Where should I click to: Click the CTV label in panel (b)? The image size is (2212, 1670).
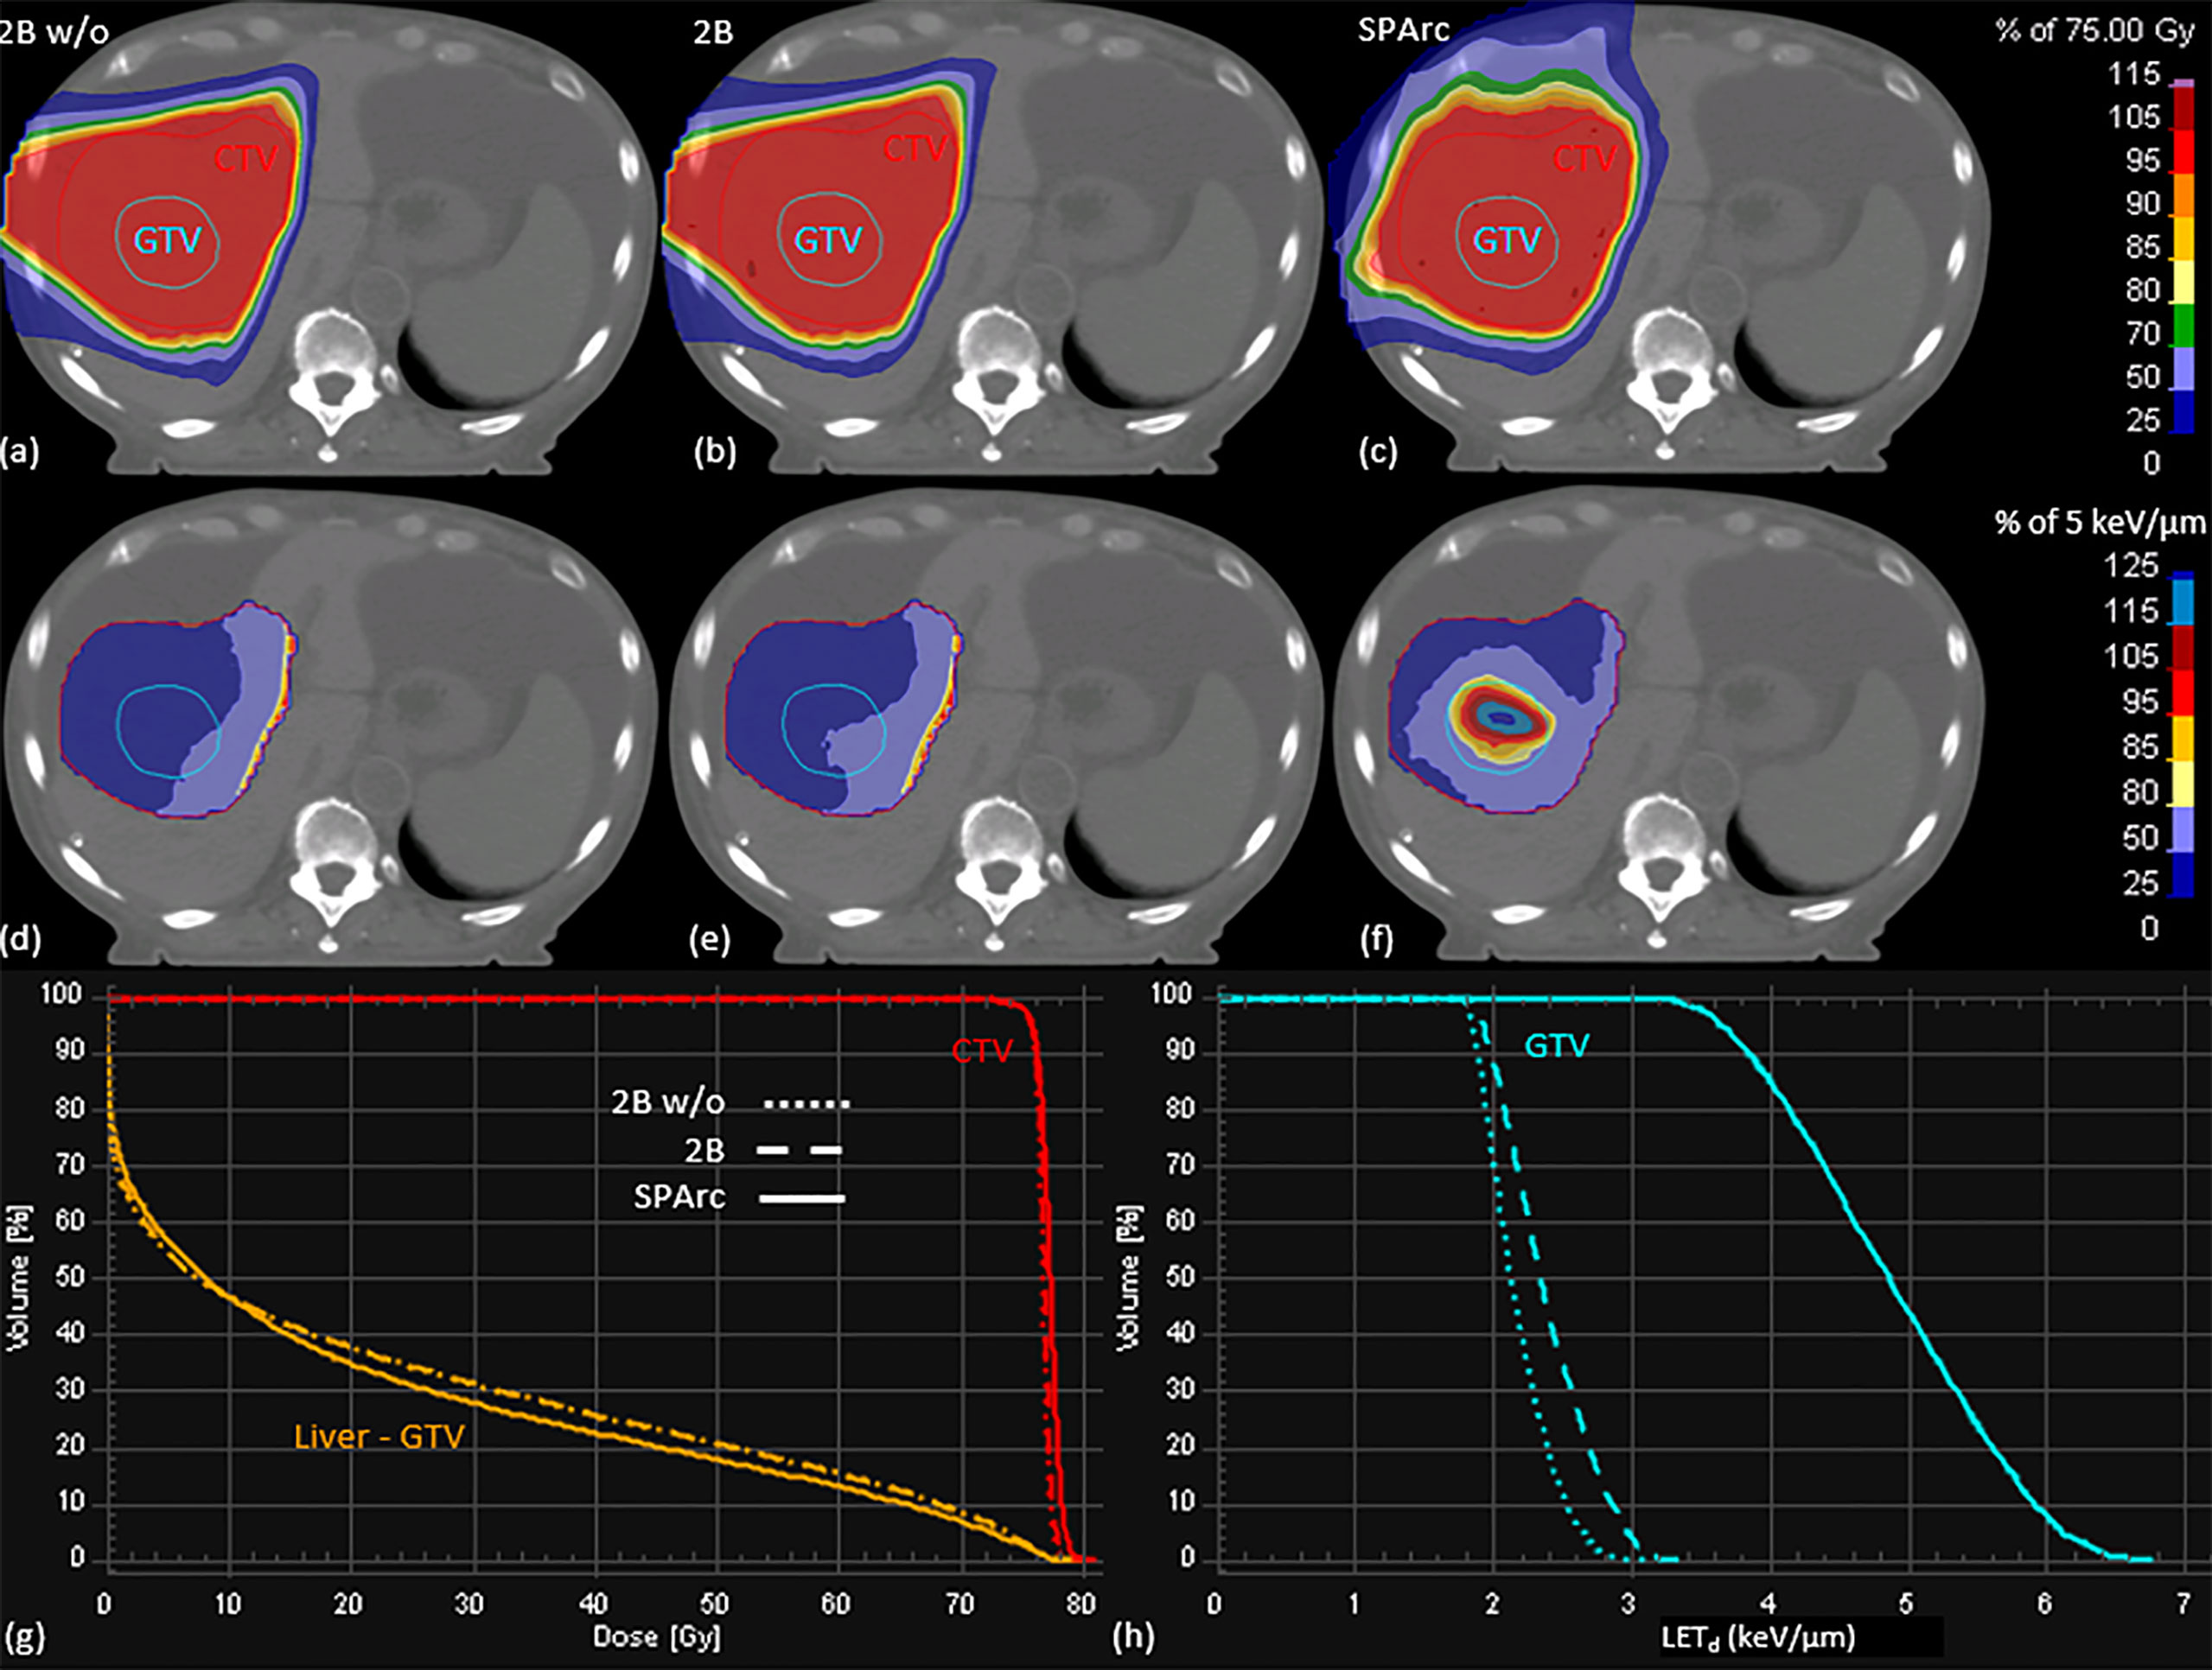coord(915,149)
